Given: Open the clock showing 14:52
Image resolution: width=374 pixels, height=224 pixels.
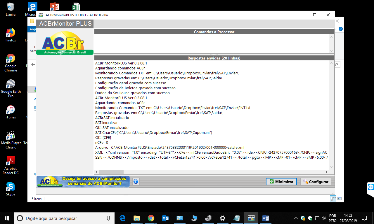Looking at the screenshot, I should click(x=348, y=218).
